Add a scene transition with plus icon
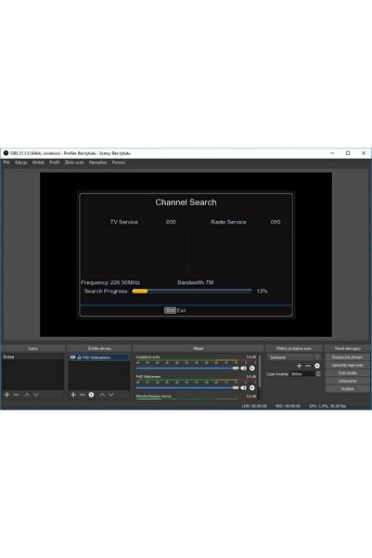 pyautogui.click(x=299, y=366)
